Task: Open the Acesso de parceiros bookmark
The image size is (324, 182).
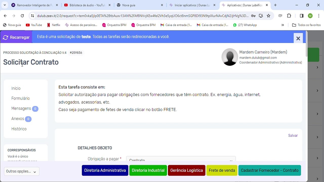Action: pos(81,25)
